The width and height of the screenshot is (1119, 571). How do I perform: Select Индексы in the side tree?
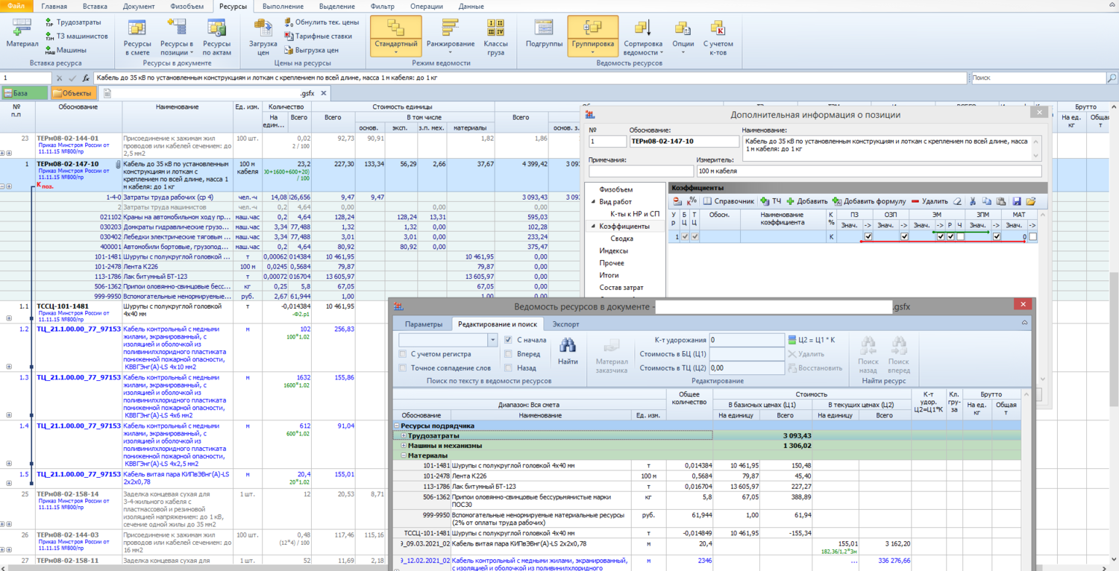coord(613,251)
